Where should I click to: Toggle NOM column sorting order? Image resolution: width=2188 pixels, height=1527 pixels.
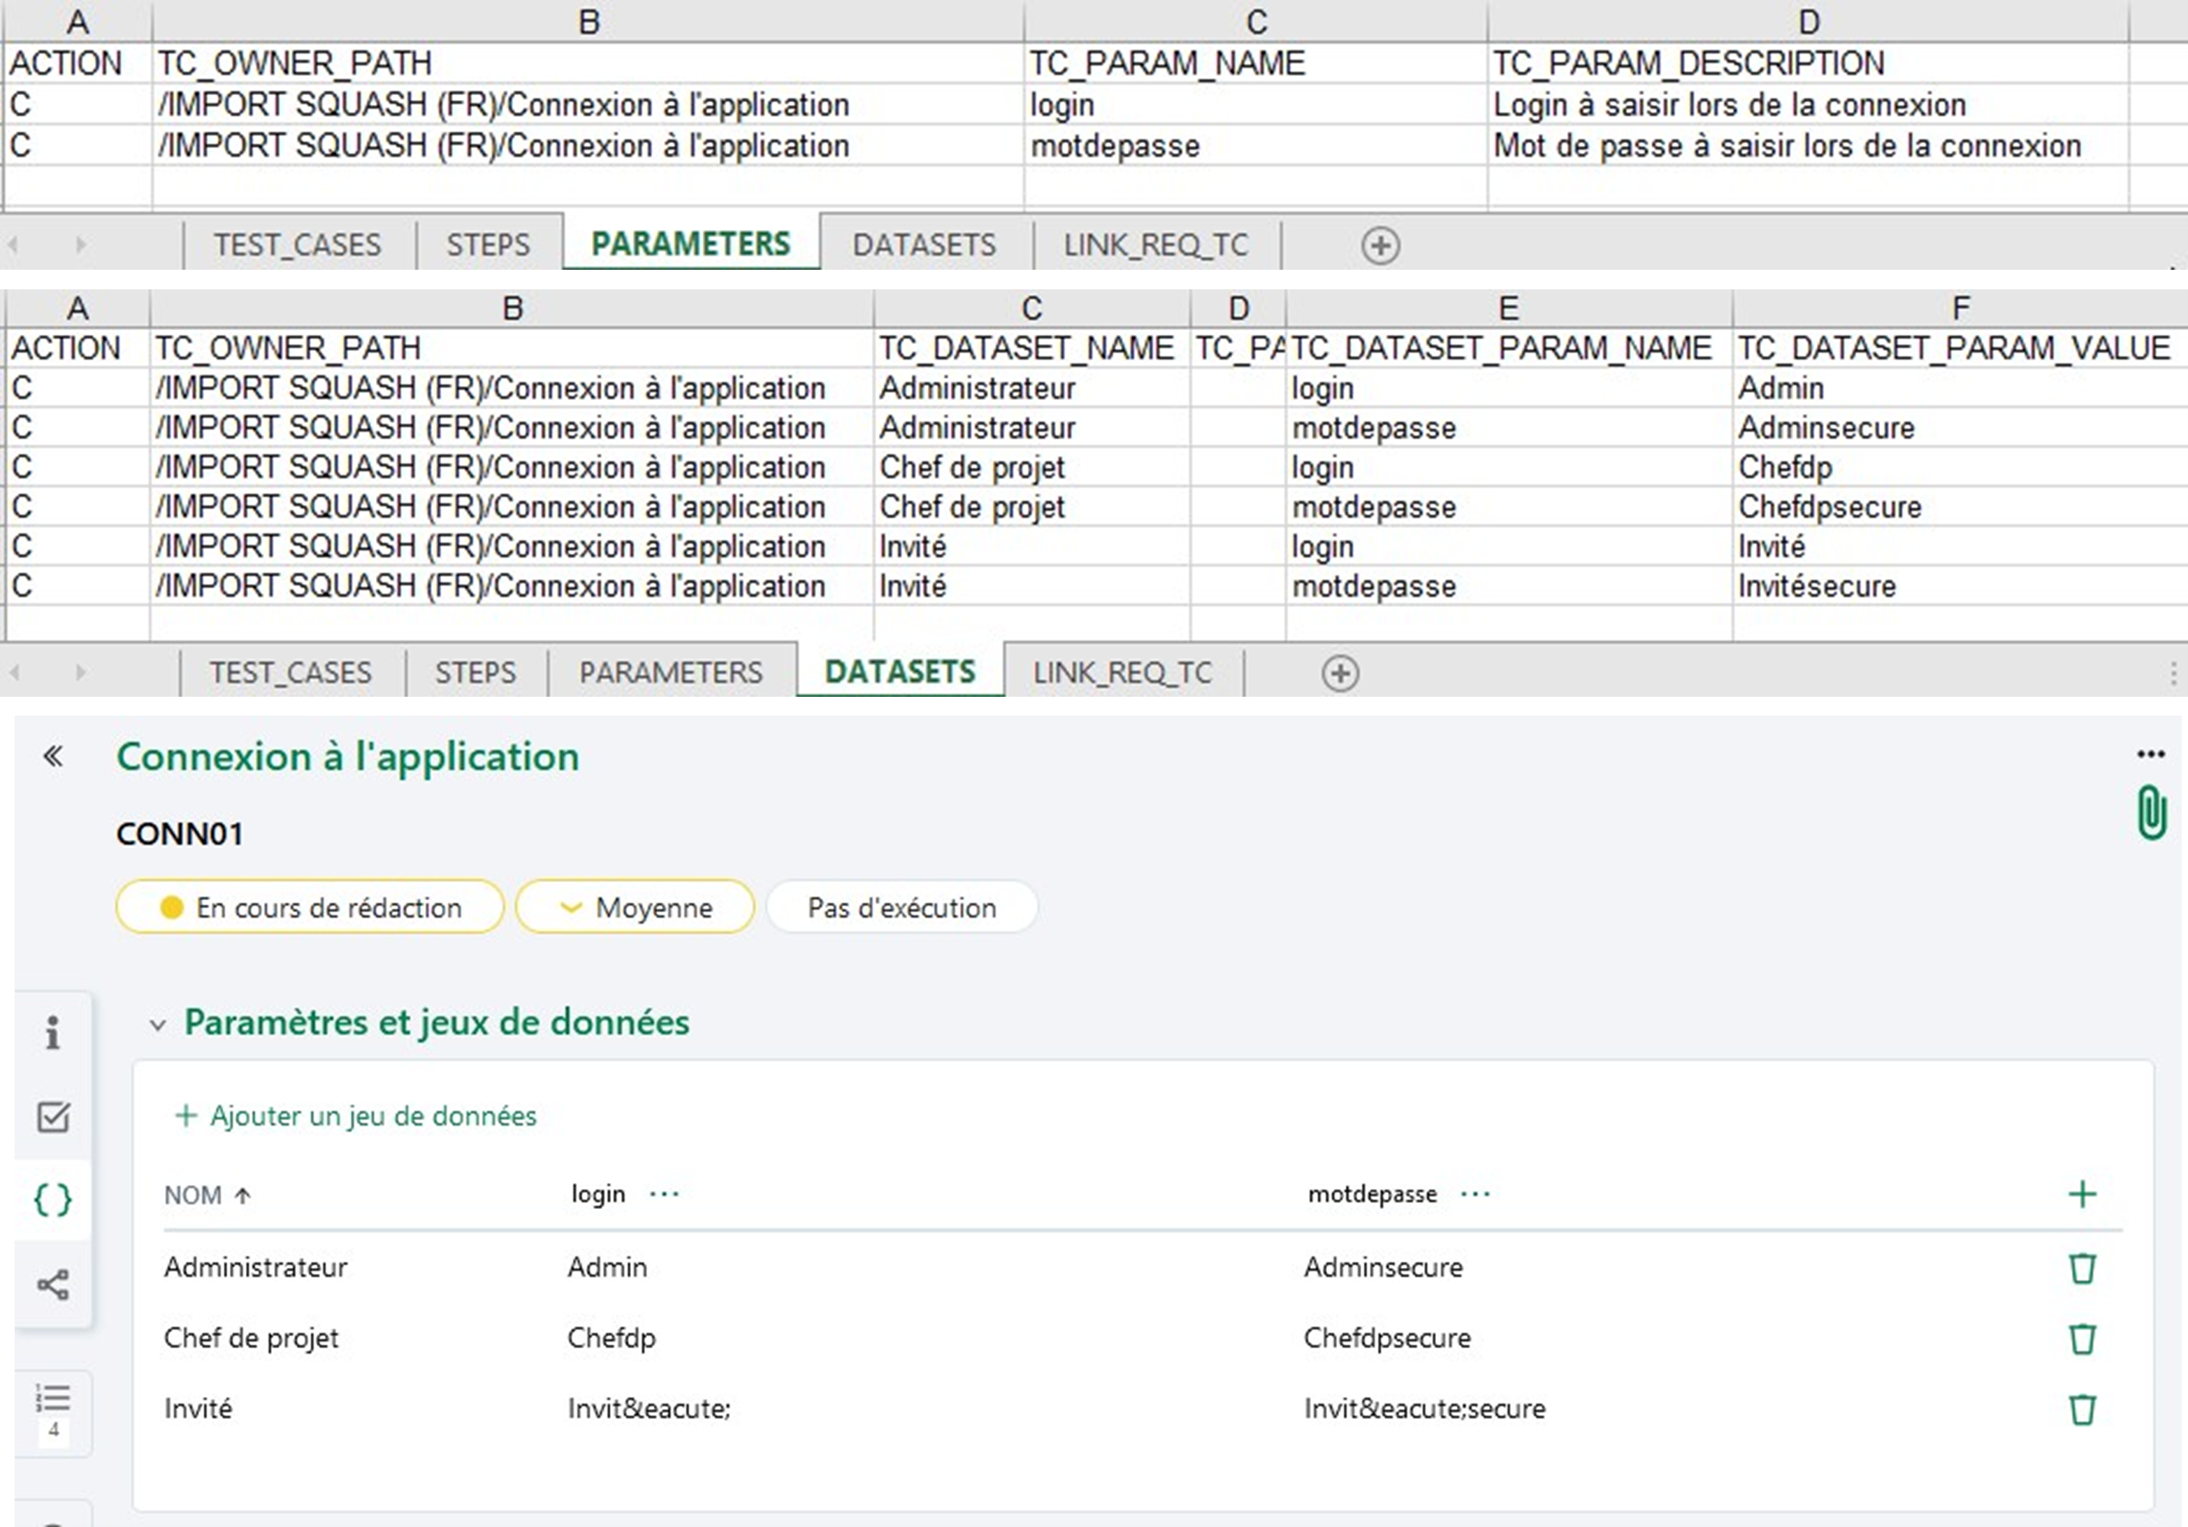pyautogui.click(x=244, y=1195)
